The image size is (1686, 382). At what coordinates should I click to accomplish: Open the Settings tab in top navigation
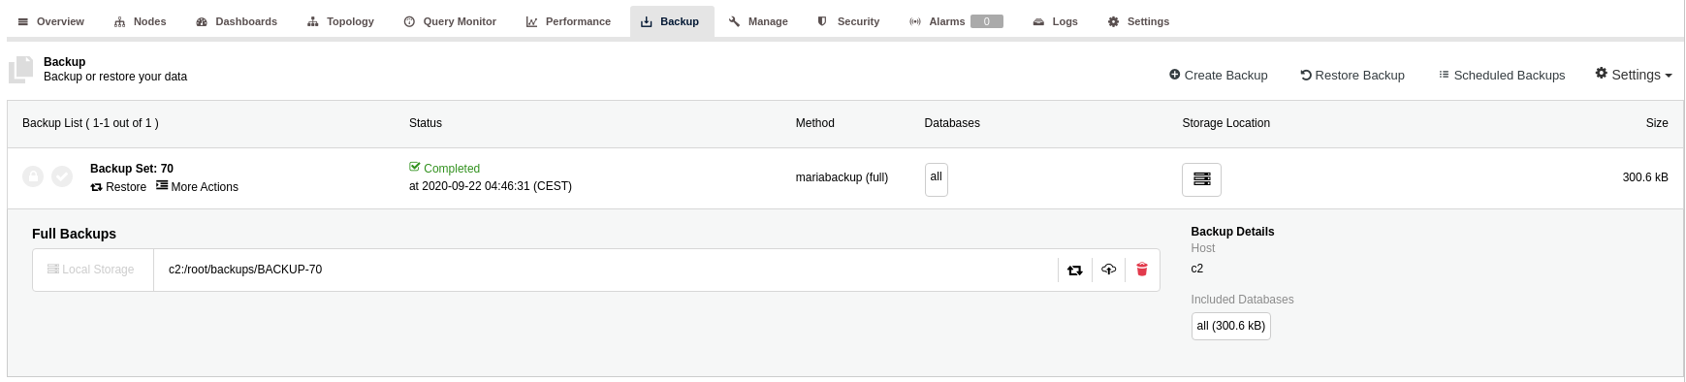click(1139, 21)
